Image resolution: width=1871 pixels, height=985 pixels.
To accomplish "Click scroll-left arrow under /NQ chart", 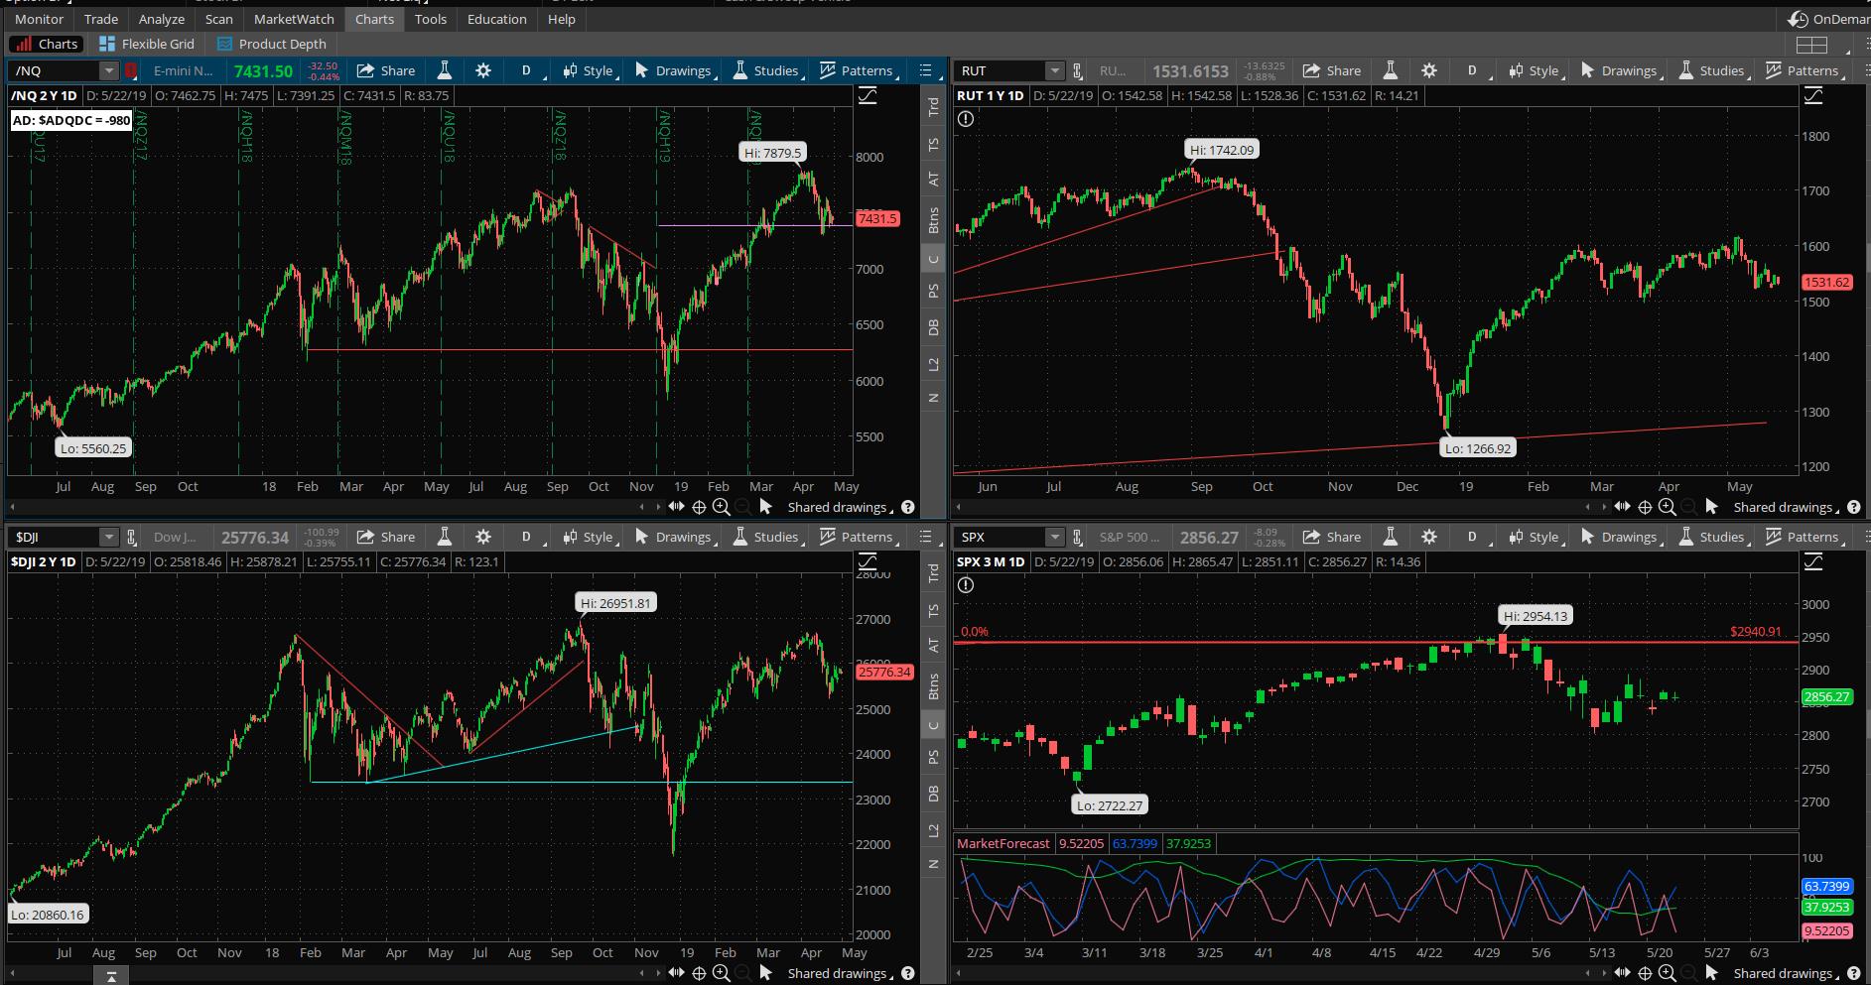I will click(642, 507).
